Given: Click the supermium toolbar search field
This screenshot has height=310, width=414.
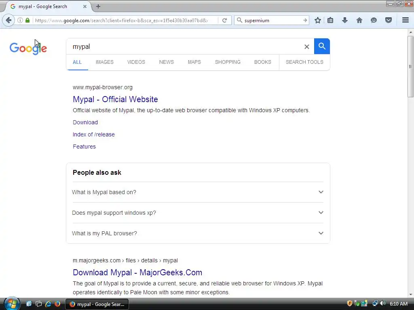Looking at the screenshot, I should [272, 20].
